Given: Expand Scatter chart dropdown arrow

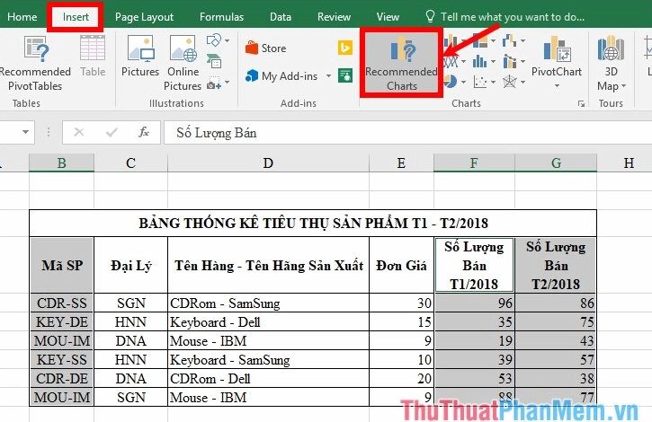Looking at the screenshot, I should 493,82.
